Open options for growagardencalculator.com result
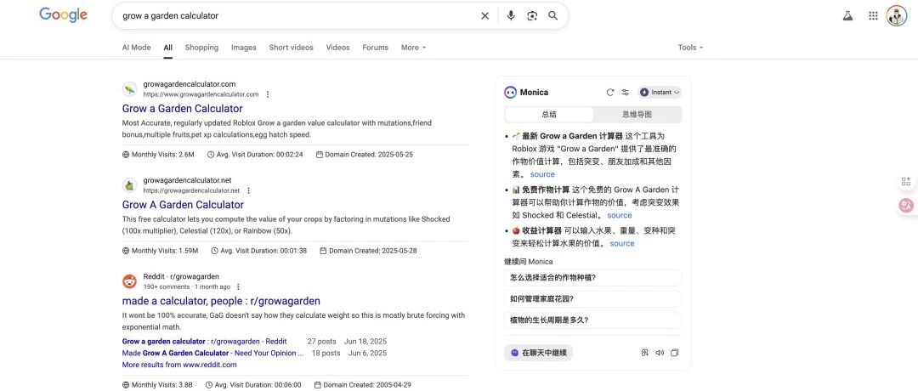918x391 pixels. click(268, 94)
